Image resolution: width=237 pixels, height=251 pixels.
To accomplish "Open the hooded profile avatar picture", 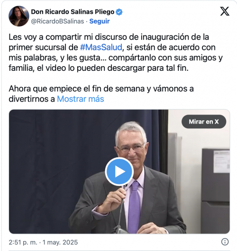I will [x=19, y=16].
